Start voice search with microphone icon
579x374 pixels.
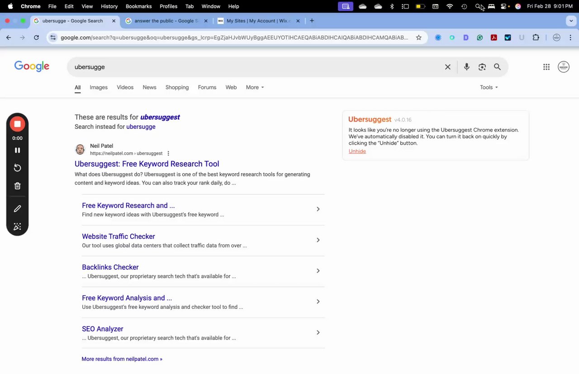466,67
